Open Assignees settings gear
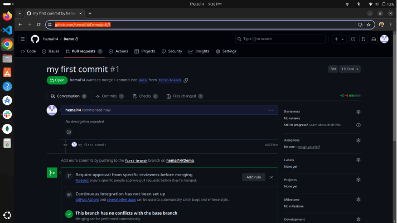The width and height of the screenshot is (397, 223). pos(359,140)
